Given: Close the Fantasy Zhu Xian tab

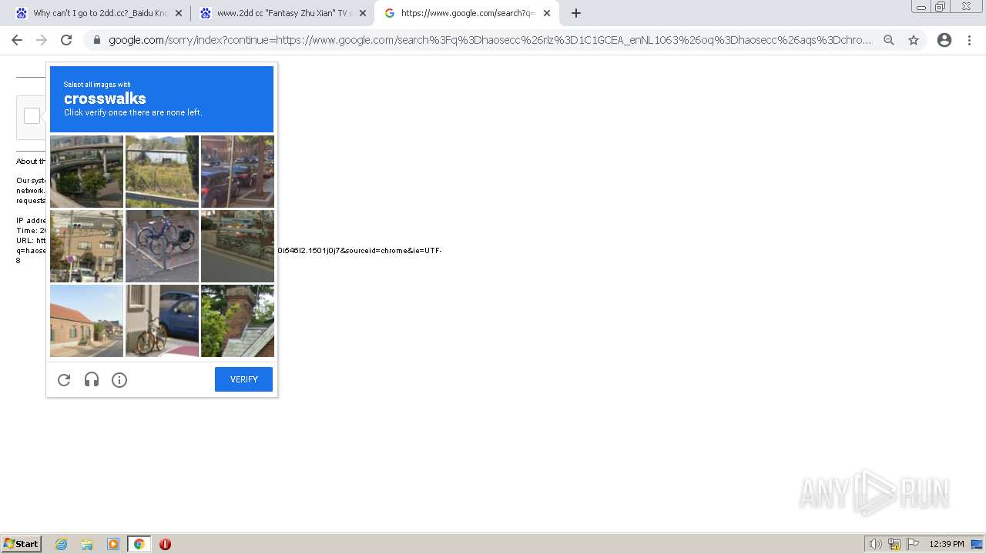Looking at the screenshot, I should (x=363, y=13).
